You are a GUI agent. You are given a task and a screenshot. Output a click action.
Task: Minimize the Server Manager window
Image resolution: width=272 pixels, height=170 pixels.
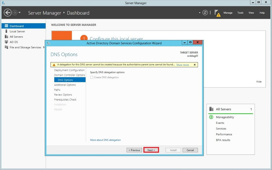tap(253, 2)
